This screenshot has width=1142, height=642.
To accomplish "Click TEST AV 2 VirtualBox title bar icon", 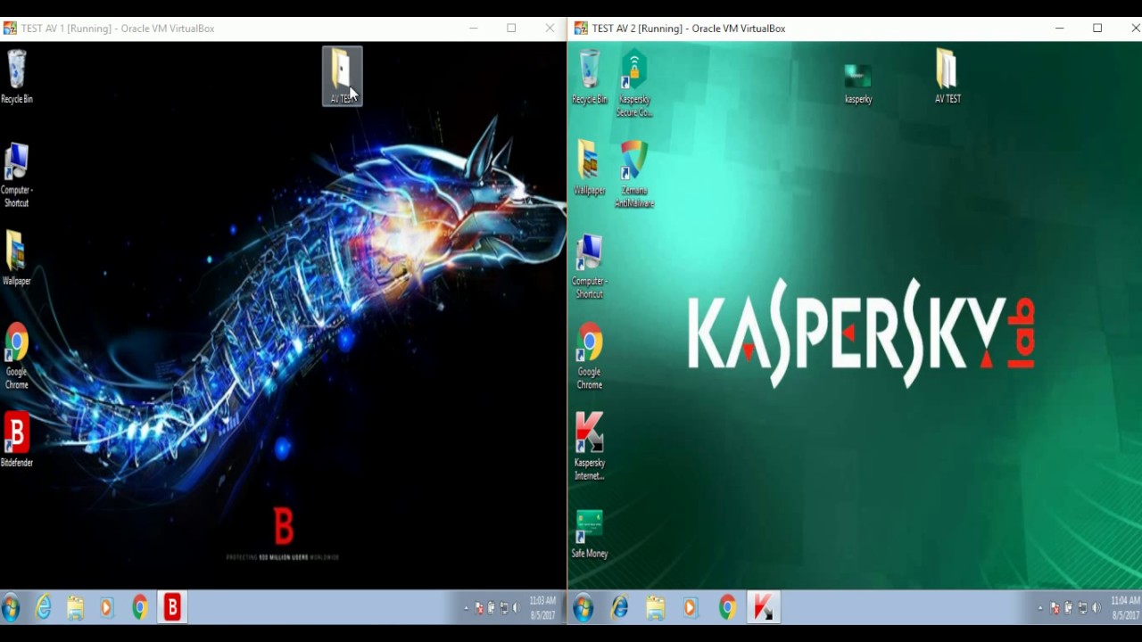I will [581, 28].
